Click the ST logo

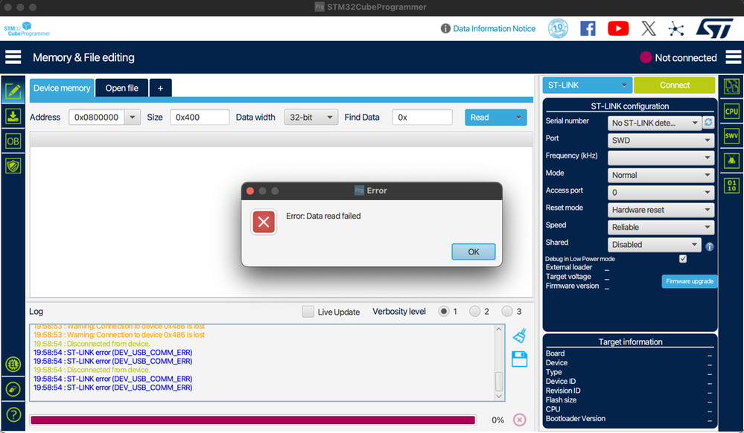pyautogui.click(x=714, y=28)
